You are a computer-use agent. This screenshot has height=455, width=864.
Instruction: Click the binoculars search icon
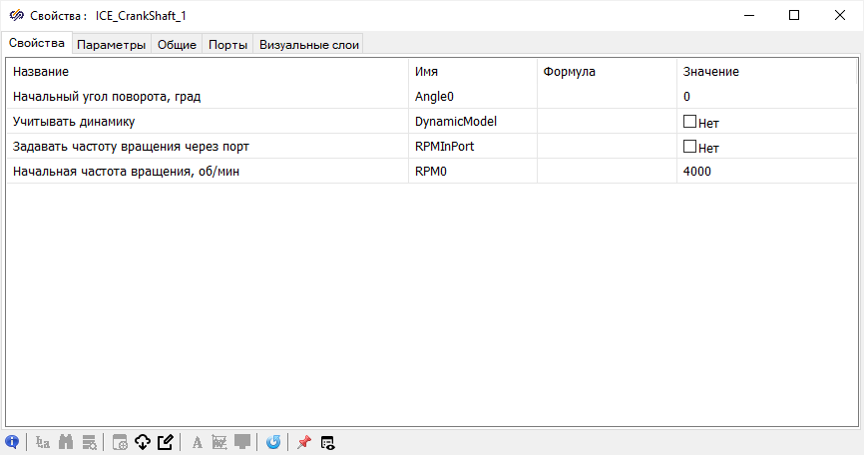68,442
